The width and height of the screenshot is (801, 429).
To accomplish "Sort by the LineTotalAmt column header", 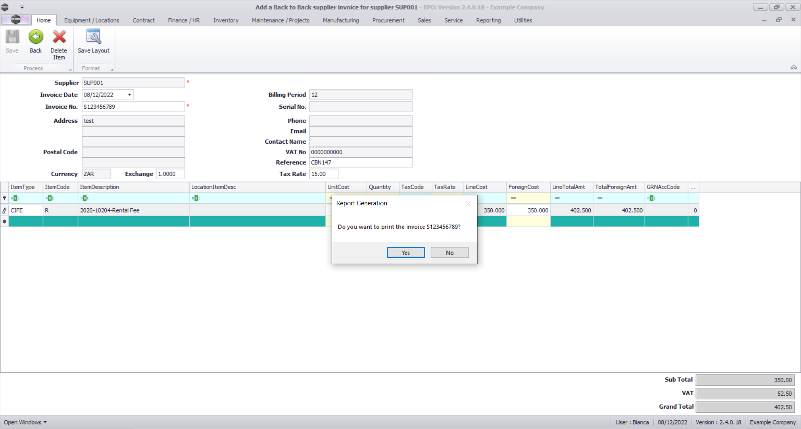I will (572, 187).
